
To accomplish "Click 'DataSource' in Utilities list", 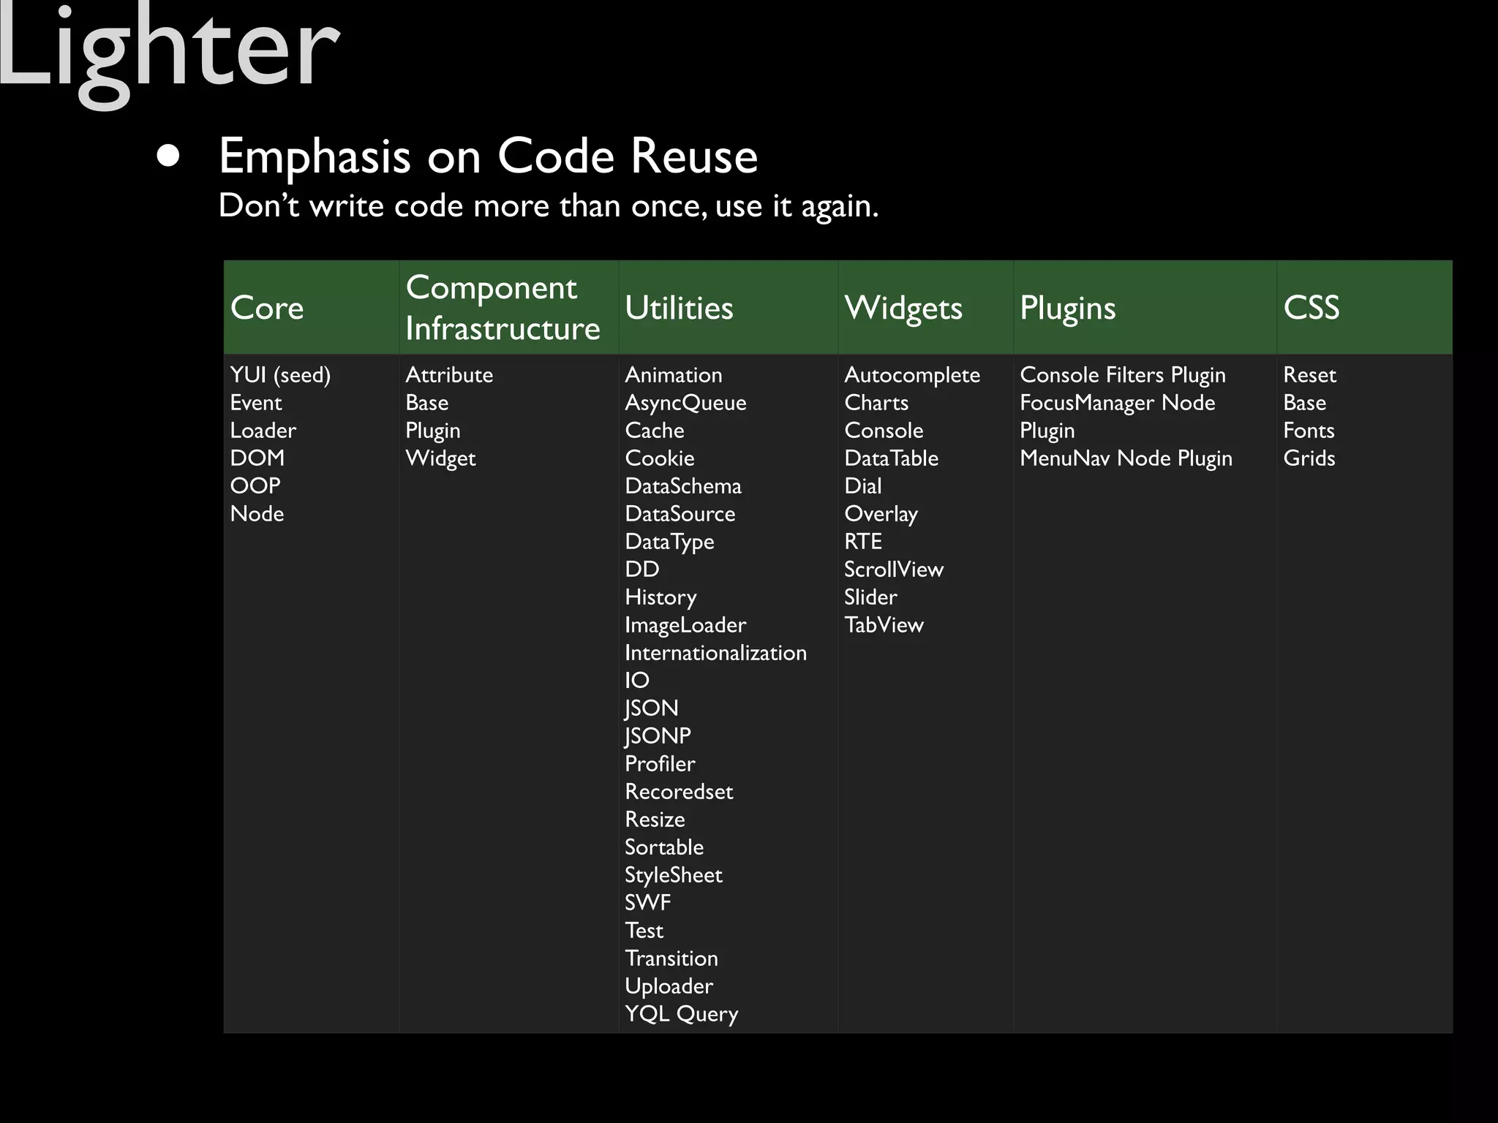I will [680, 514].
